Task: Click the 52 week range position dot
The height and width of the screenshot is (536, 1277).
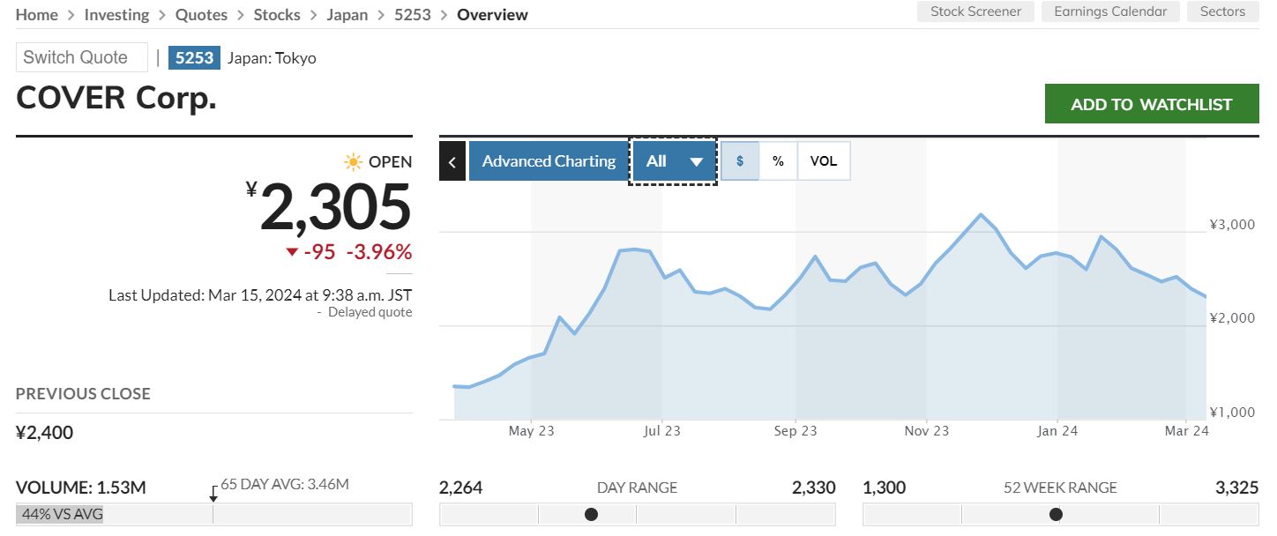Action: pyautogui.click(x=1056, y=514)
